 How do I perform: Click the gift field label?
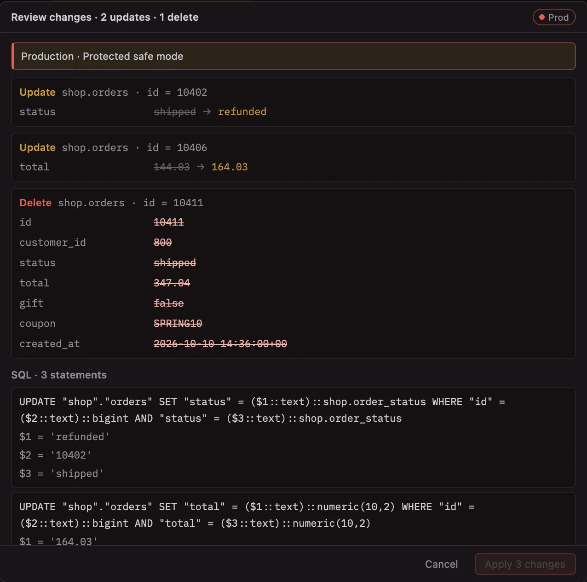pos(32,303)
